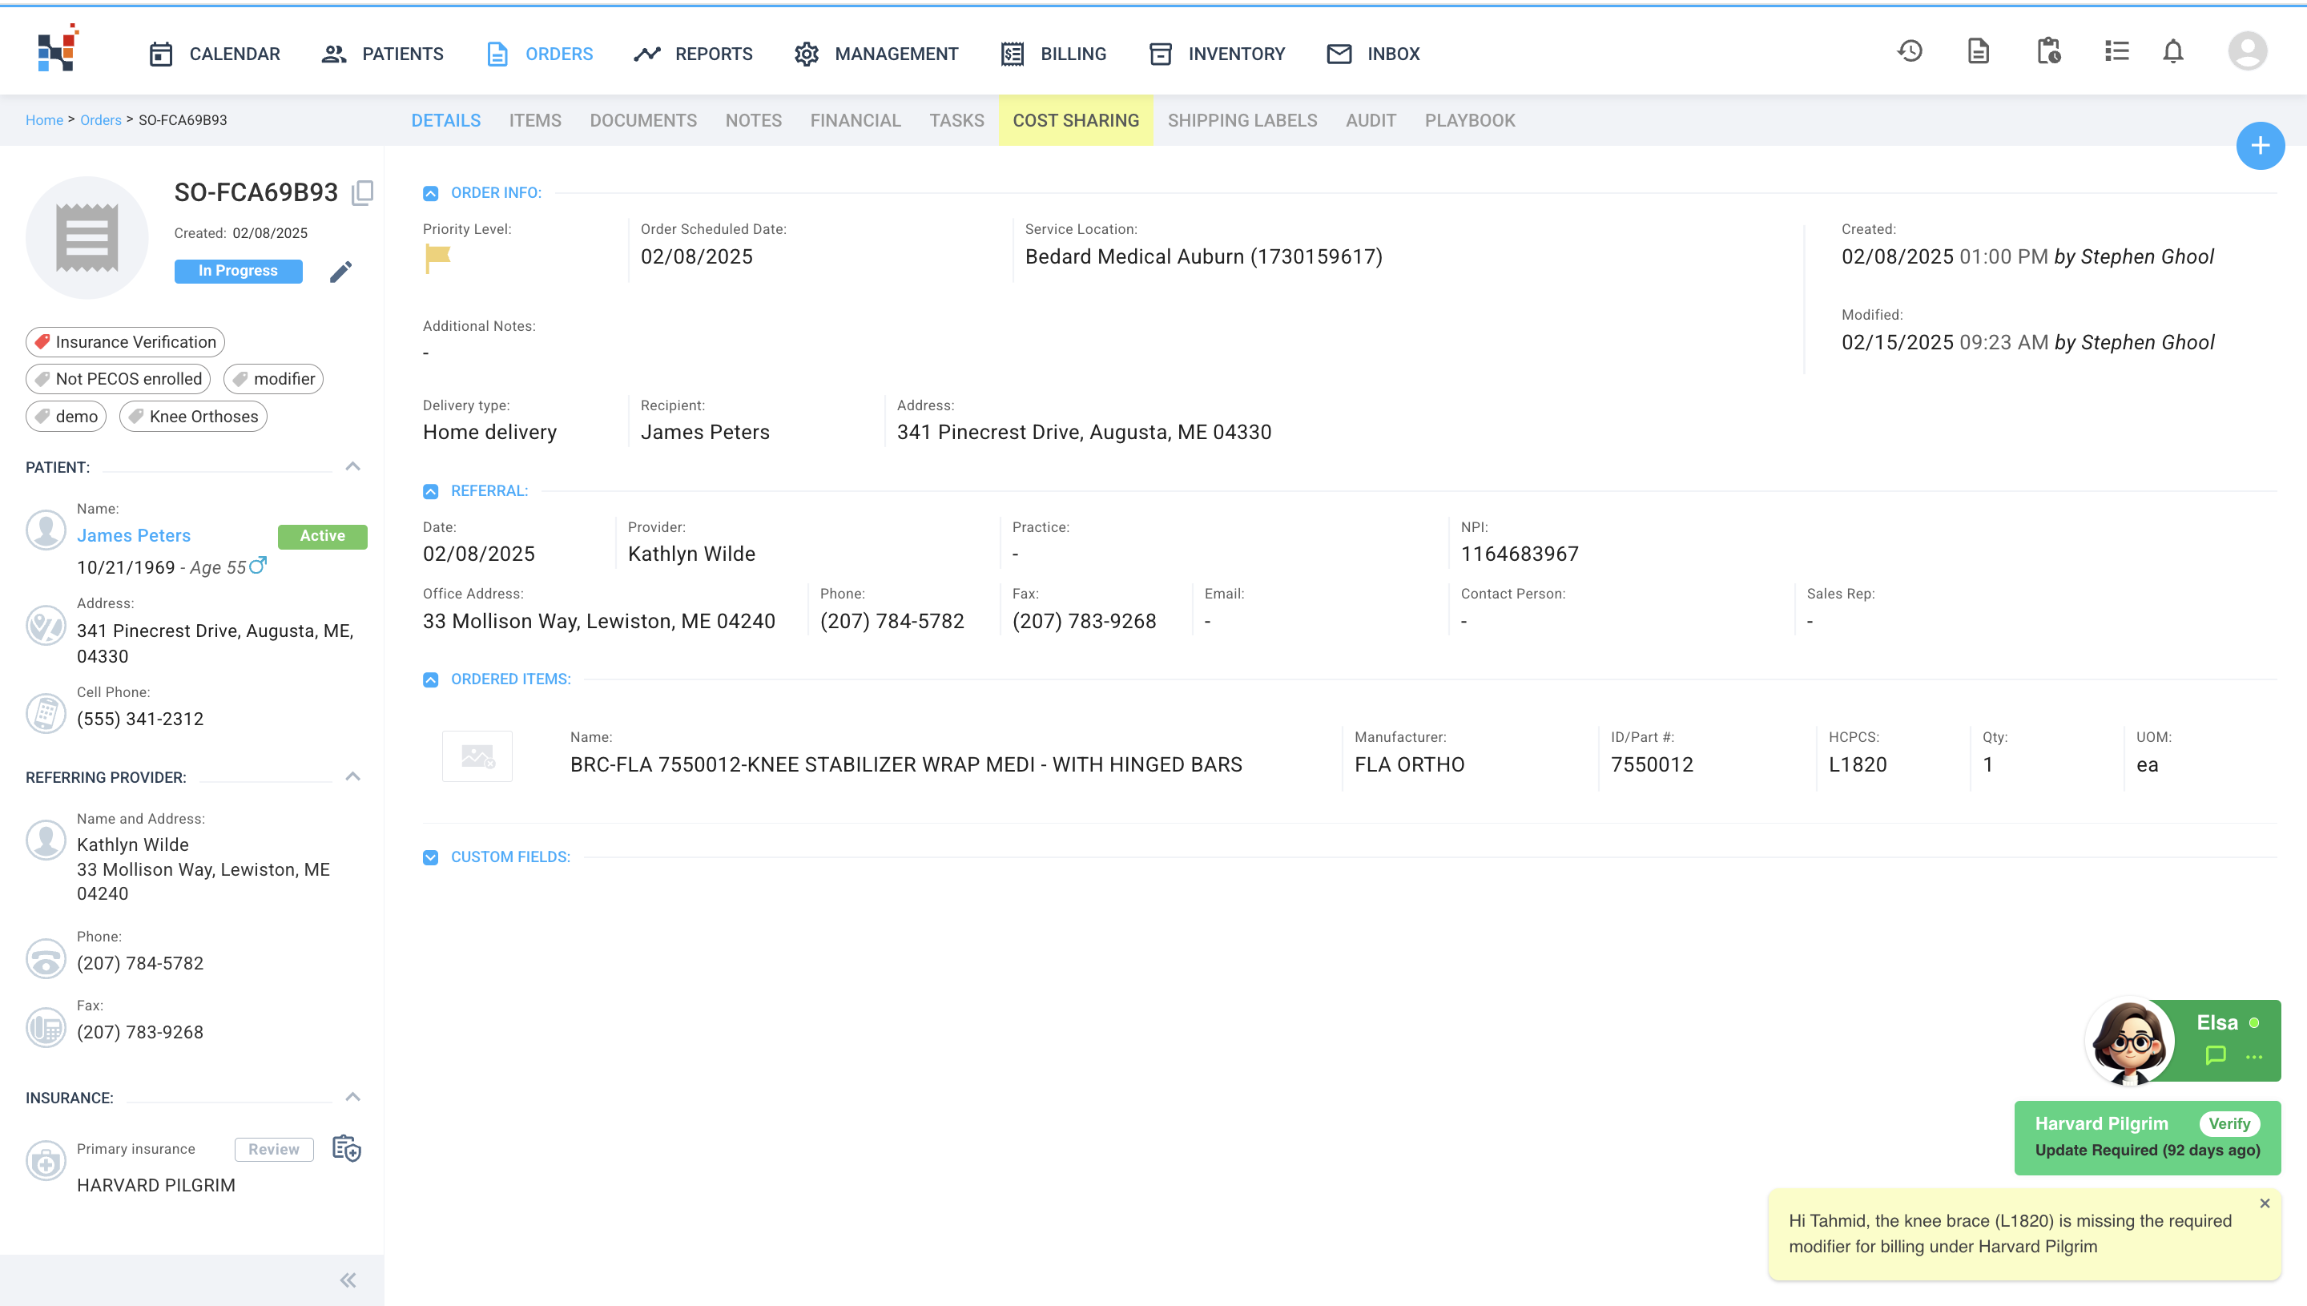The image size is (2307, 1306).
Task: Click the knee stabilizer item thumbnail
Action: [477, 756]
